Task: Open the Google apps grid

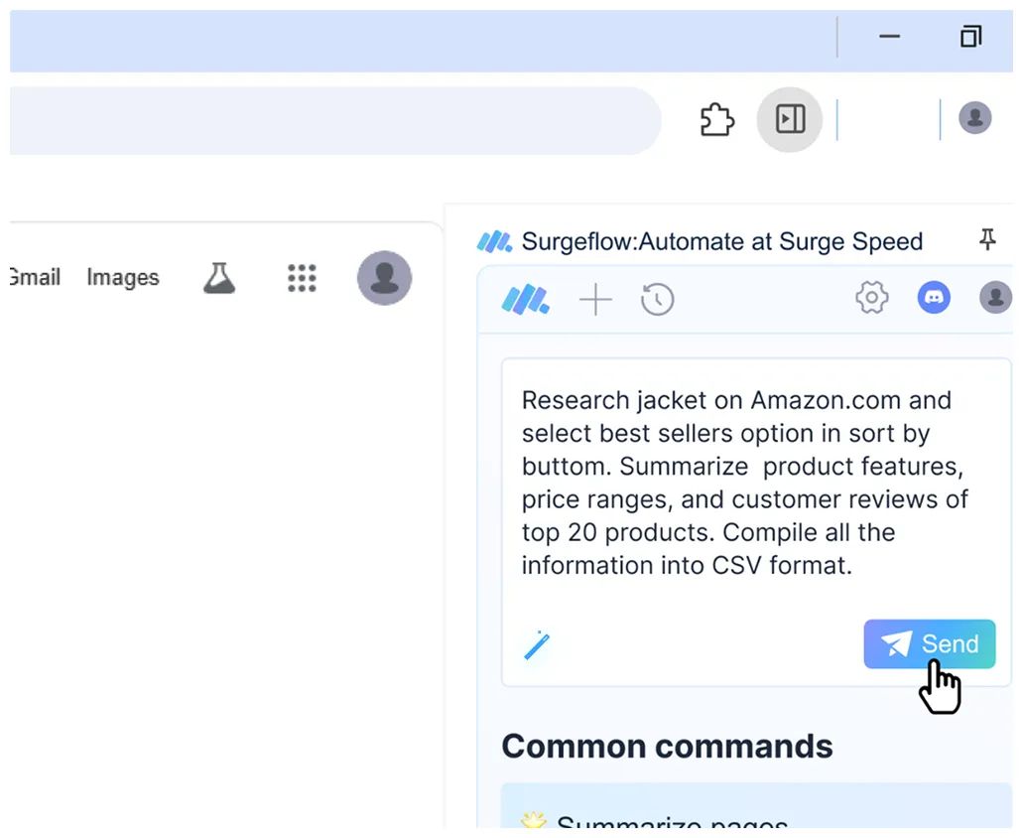Action: 302,278
